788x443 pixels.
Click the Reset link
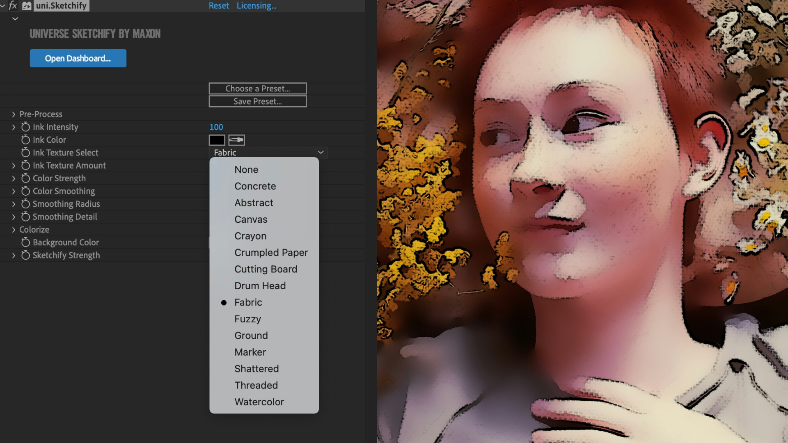click(219, 6)
